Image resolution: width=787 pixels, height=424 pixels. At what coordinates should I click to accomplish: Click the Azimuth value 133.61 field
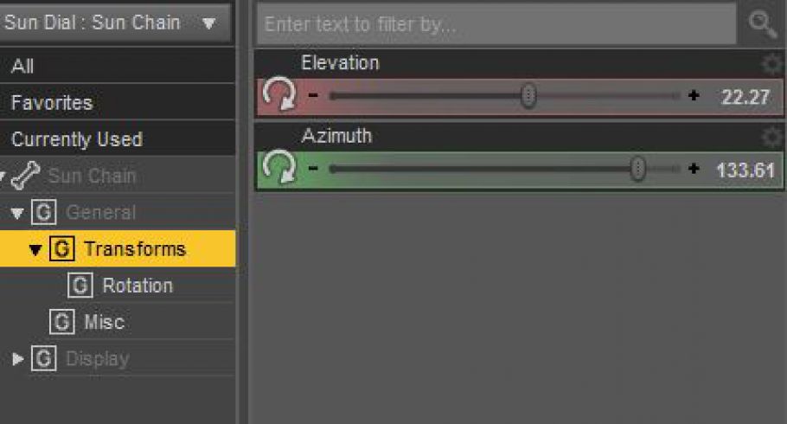click(745, 170)
